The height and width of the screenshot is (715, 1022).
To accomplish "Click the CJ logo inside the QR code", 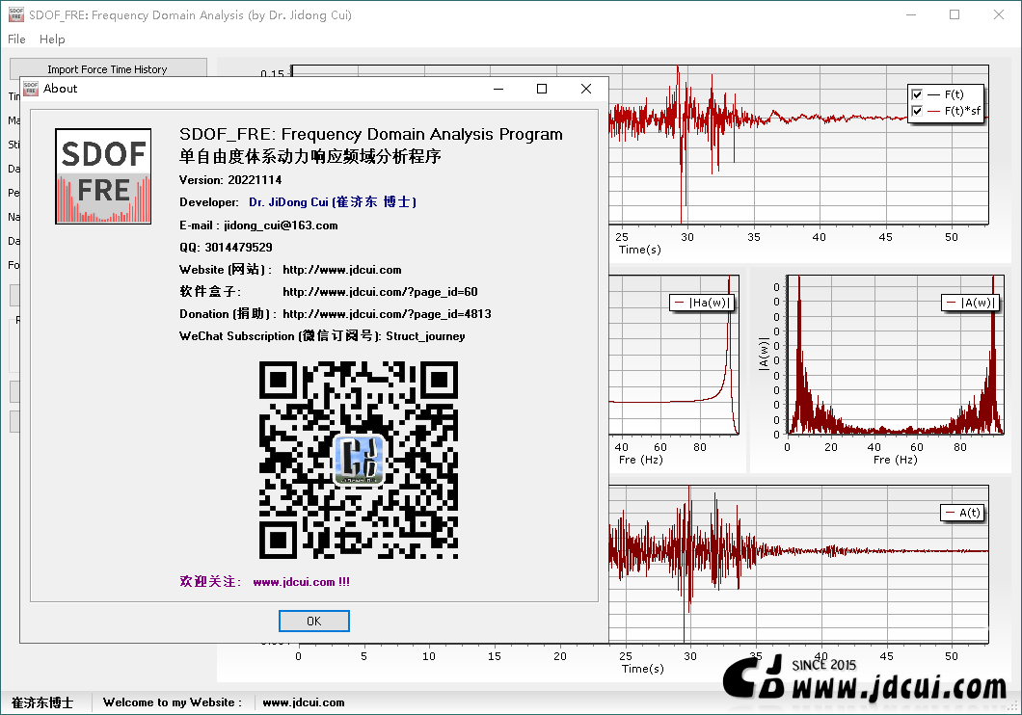I will pos(359,460).
